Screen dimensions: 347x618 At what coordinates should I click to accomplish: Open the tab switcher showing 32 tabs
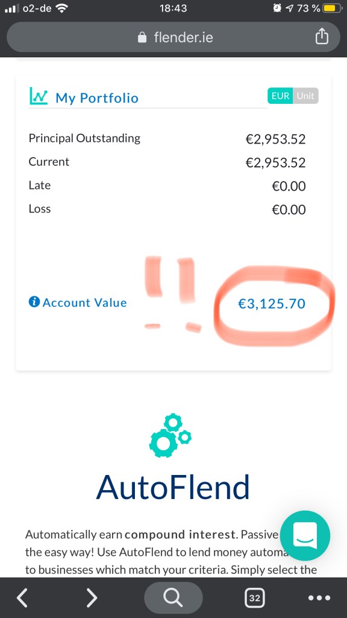tap(254, 598)
